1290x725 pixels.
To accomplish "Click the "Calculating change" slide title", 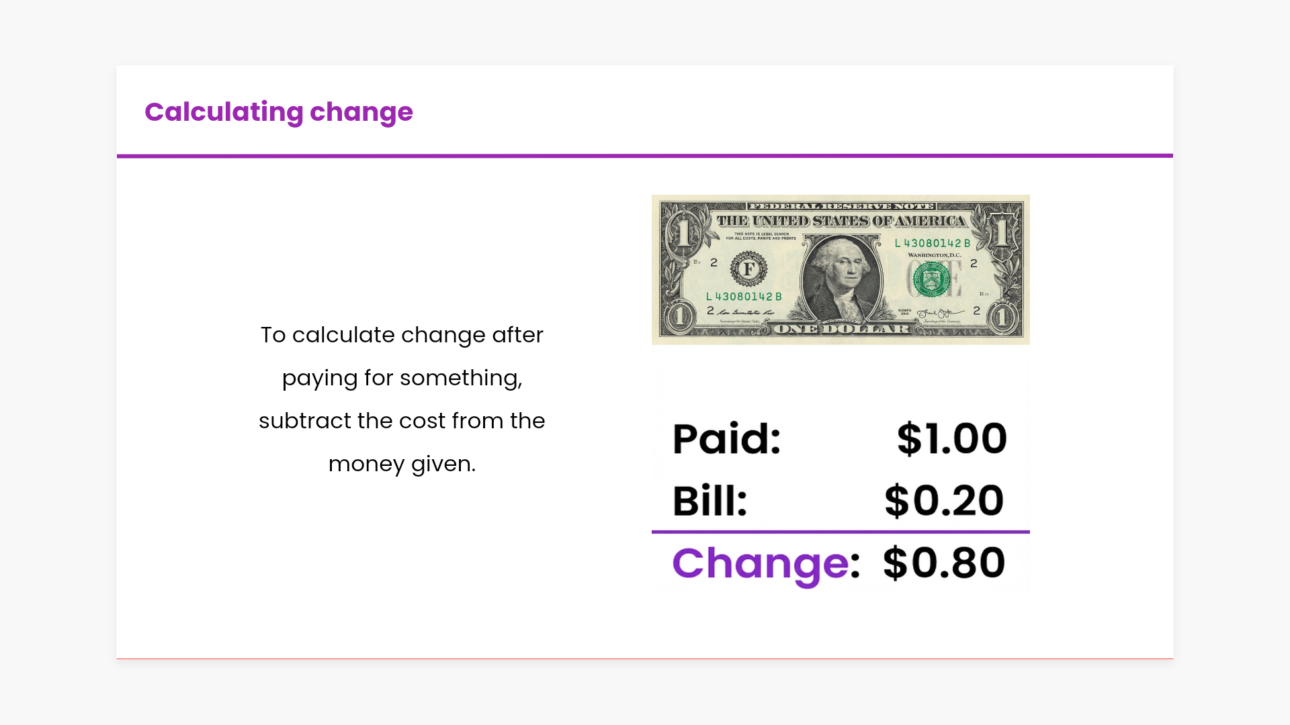I will click(x=278, y=112).
